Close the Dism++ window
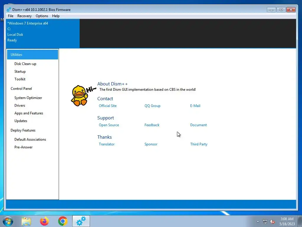302x227 pixels. coord(291,10)
